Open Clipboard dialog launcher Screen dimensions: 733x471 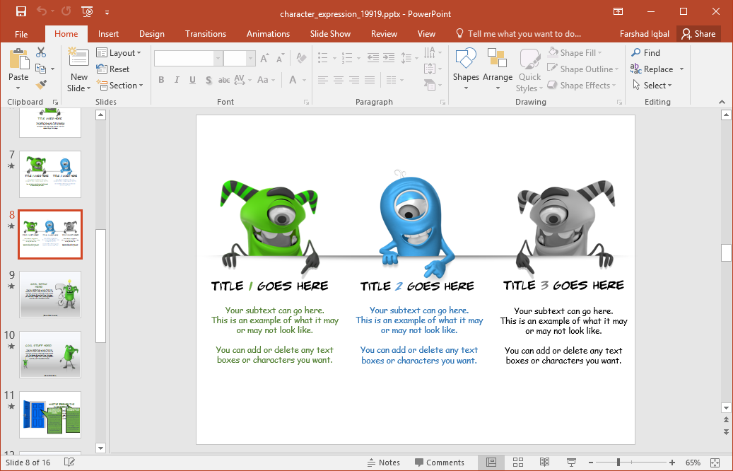(55, 102)
